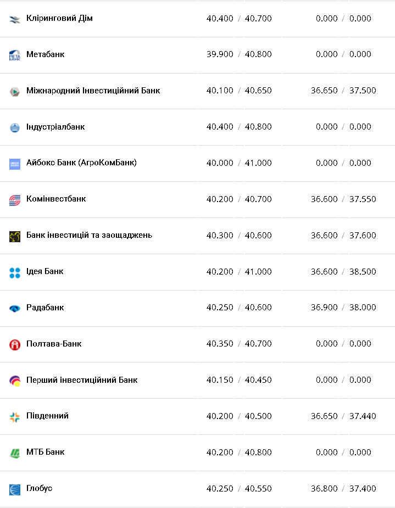
Task: Click the Південний bank logo icon
Action: (x=15, y=417)
